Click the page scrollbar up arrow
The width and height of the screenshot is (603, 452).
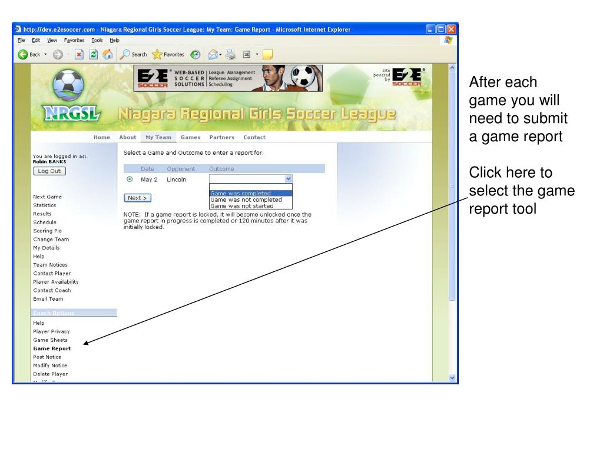[452, 68]
